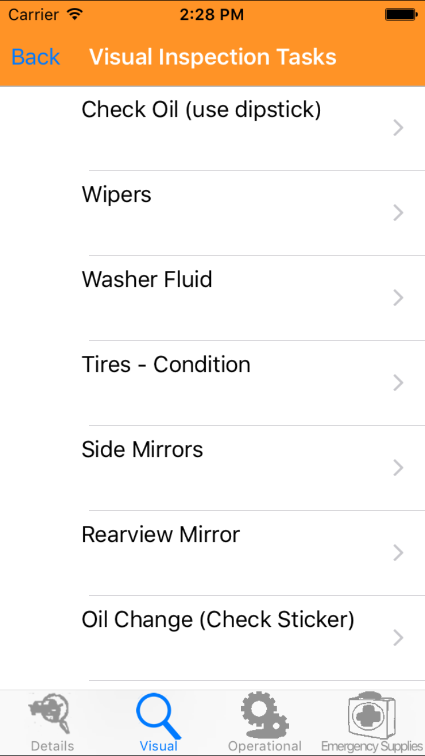This screenshot has width=425, height=756.
Task: Switch to the Operational tab label
Action: [265, 746]
